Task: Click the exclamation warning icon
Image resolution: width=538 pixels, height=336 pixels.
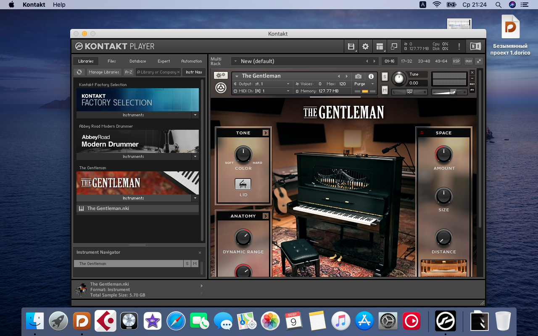Action: (x=459, y=46)
